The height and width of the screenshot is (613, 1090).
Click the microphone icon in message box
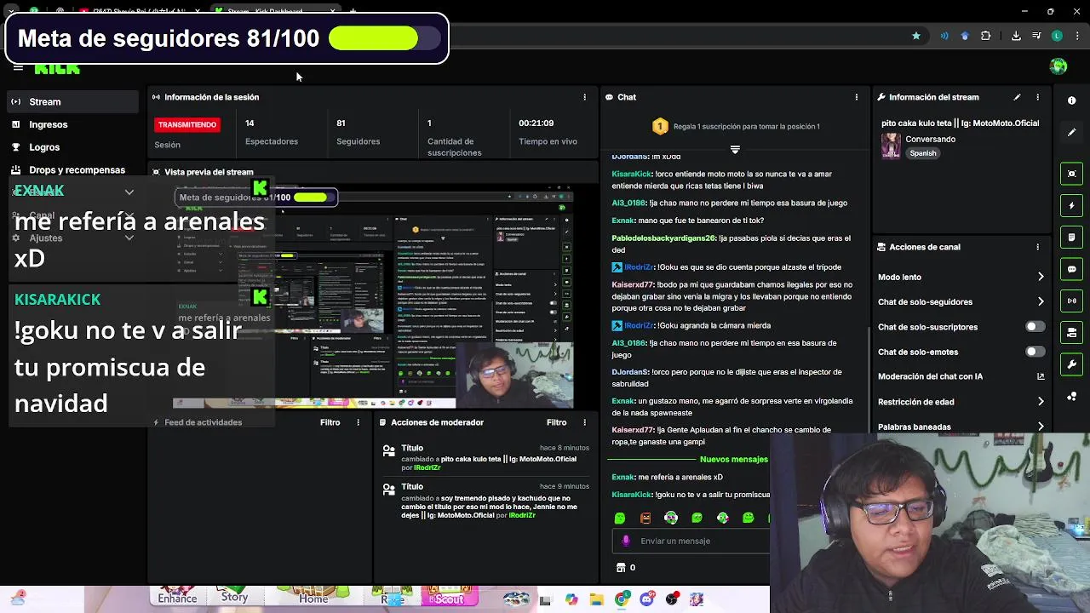[x=626, y=541]
